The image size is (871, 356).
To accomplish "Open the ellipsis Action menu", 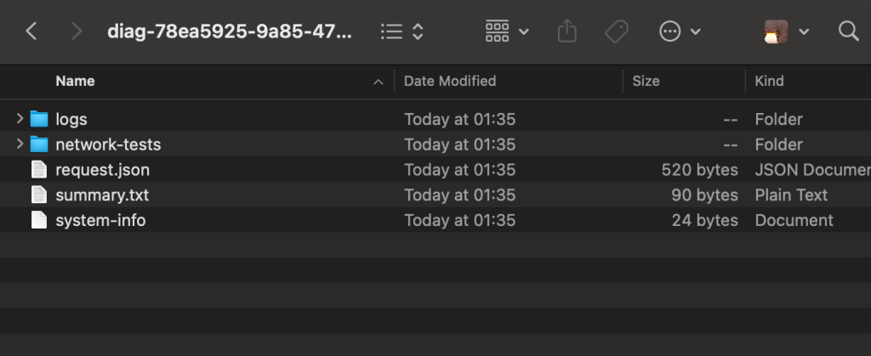I will [680, 31].
